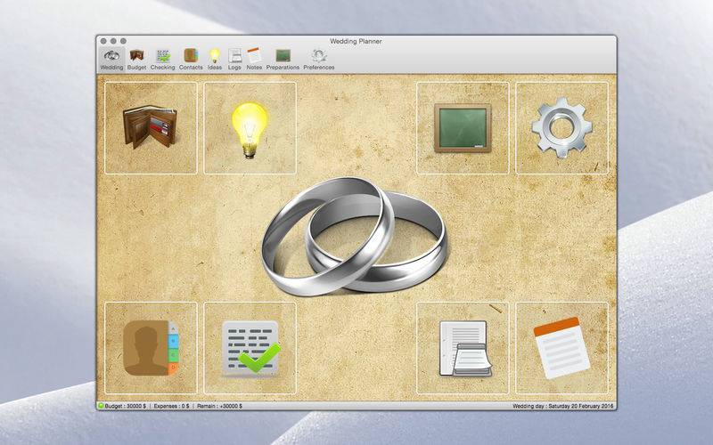This screenshot has height=445, width=713.
Task: Open Notes from the top toolbar
Action: pos(254,60)
